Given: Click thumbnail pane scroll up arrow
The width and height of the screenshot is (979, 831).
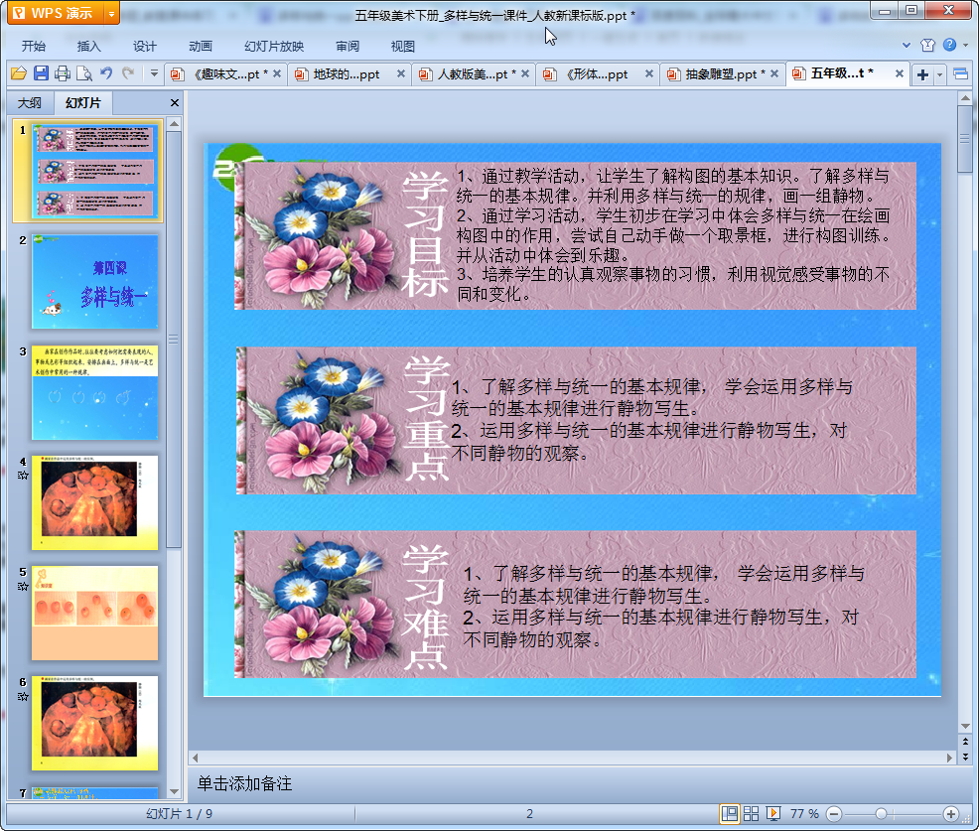Looking at the screenshot, I should coord(174,124).
